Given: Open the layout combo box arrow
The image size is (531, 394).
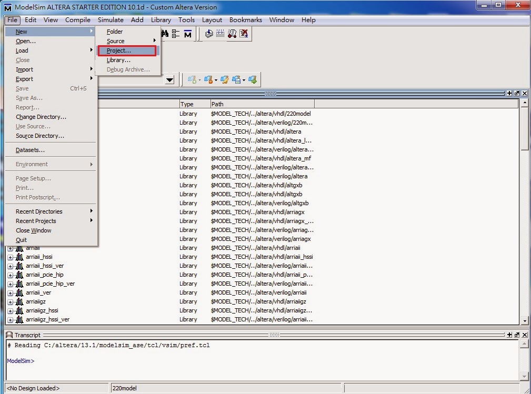Looking at the screenshot, I should (x=169, y=80).
